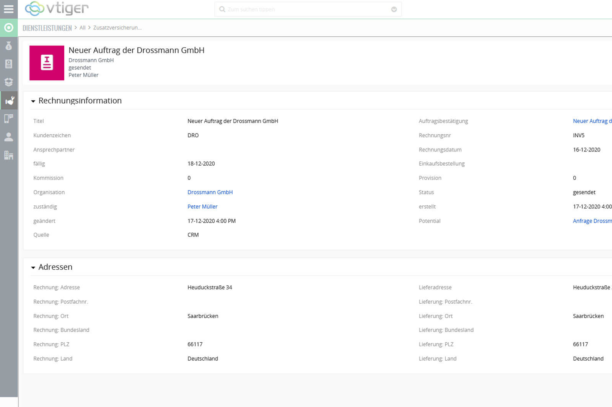This screenshot has width=612, height=407.
Task: Open the hamburger main menu
Action: click(x=8, y=9)
